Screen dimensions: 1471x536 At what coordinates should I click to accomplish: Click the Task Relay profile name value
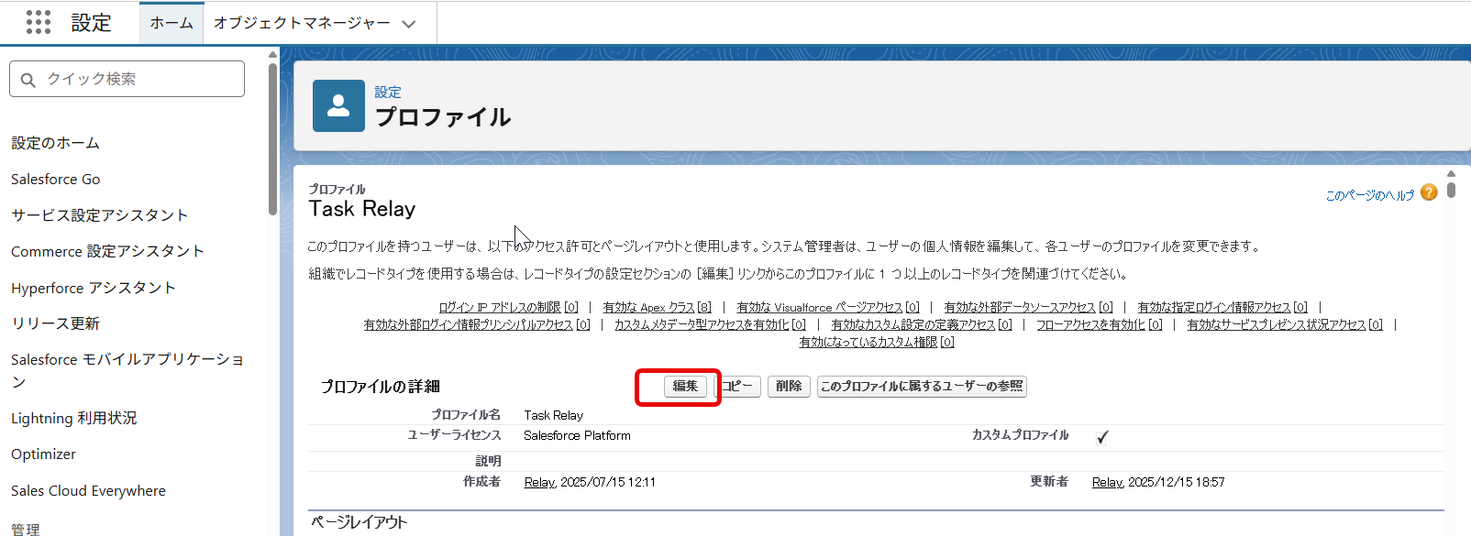554,415
